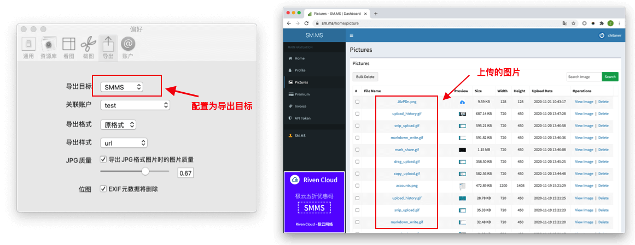635x245 pixels.
Task: Open the 资源库 library preferences pane
Action: pyautogui.click(x=49, y=48)
